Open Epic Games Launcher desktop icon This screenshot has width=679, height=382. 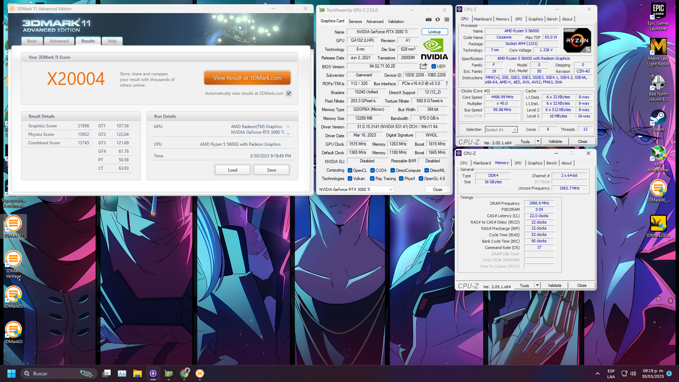[658, 17]
